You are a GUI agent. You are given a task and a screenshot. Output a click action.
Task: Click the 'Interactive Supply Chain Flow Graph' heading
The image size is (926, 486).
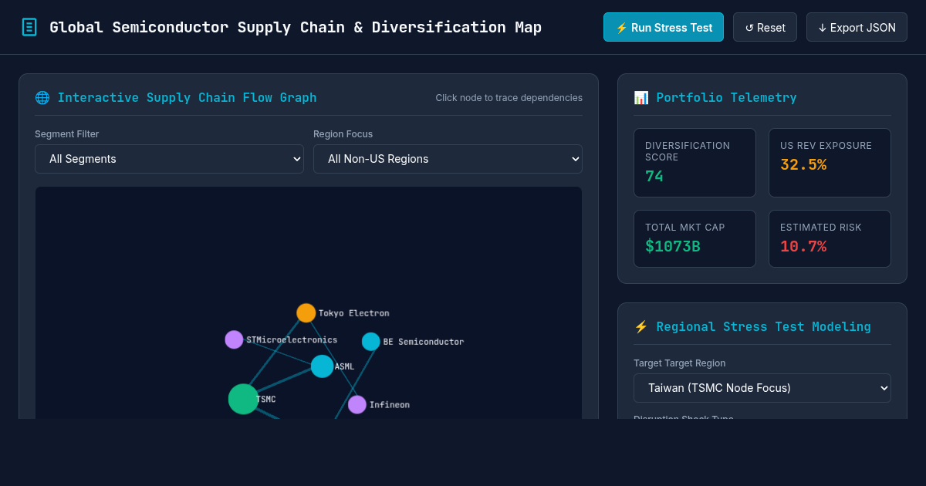coord(187,98)
